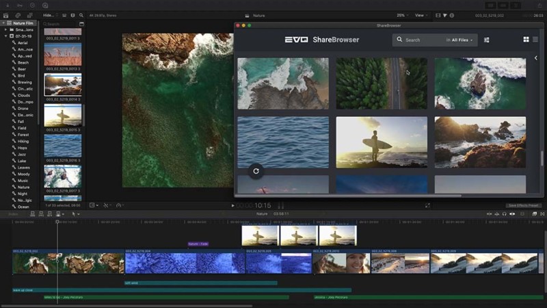
Task: Switch ShareBrowser to grid view
Action: click(x=526, y=40)
